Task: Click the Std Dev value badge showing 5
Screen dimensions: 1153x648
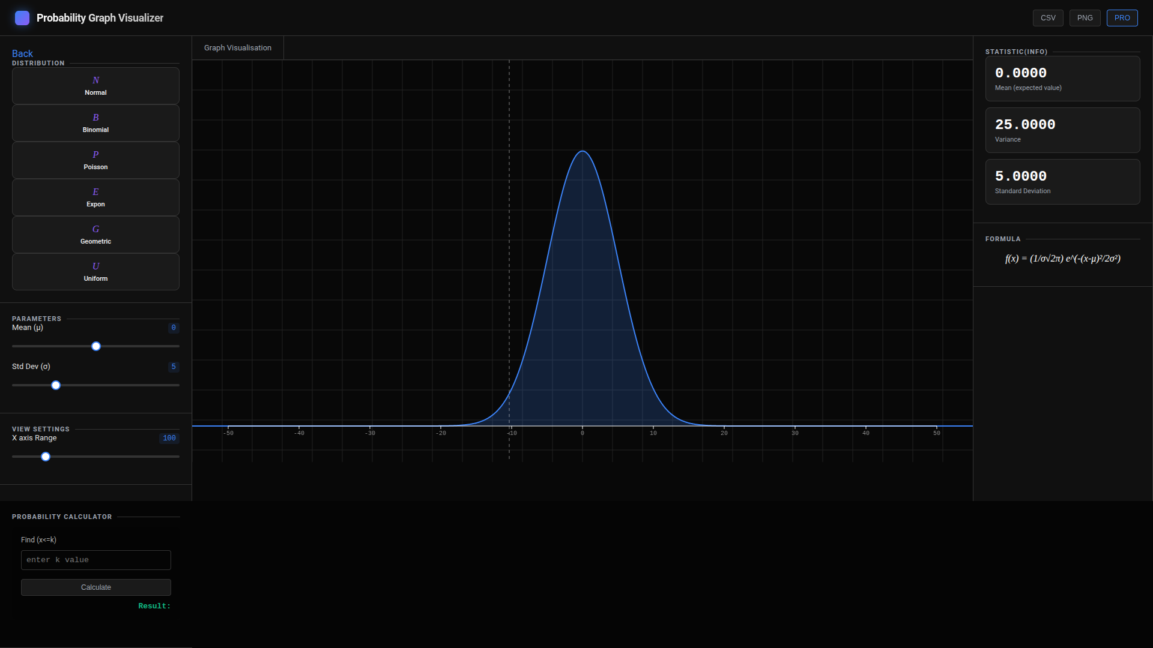Action: tap(174, 367)
